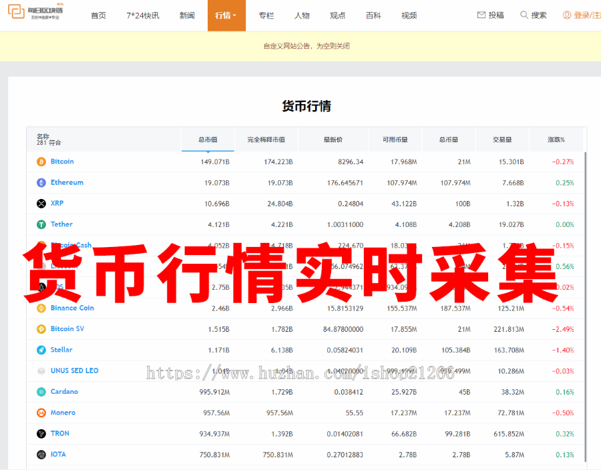This screenshot has width=601, height=470.
Task: Click the TRON coin icon
Action: pos(41,433)
